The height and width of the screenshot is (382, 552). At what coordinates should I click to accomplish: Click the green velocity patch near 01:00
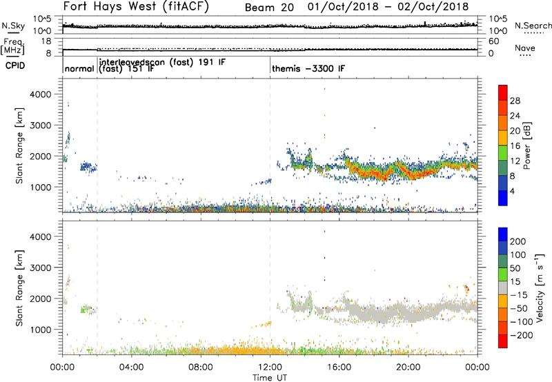tap(84, 310)
